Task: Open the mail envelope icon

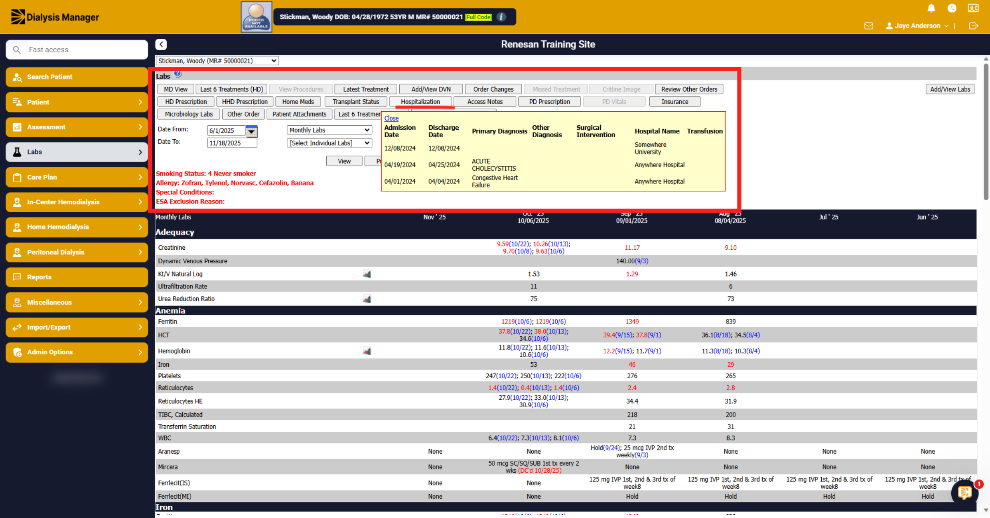Action: point(869,26)
